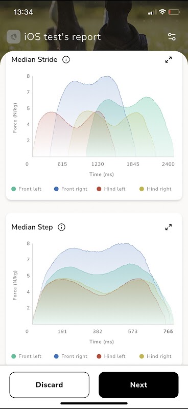Tap the horse profile icon beside report title

point(14,36)
